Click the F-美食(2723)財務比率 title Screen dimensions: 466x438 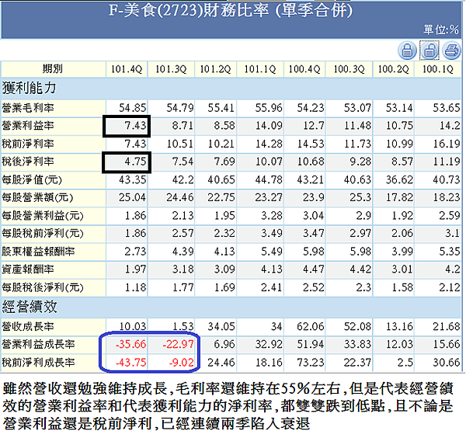click(x=231, y=11)
